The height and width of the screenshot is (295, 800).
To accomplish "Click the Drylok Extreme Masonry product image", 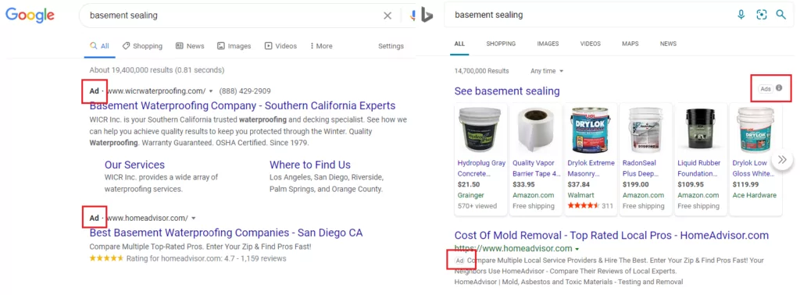I will pyautogui.click(x=591, y=130).
